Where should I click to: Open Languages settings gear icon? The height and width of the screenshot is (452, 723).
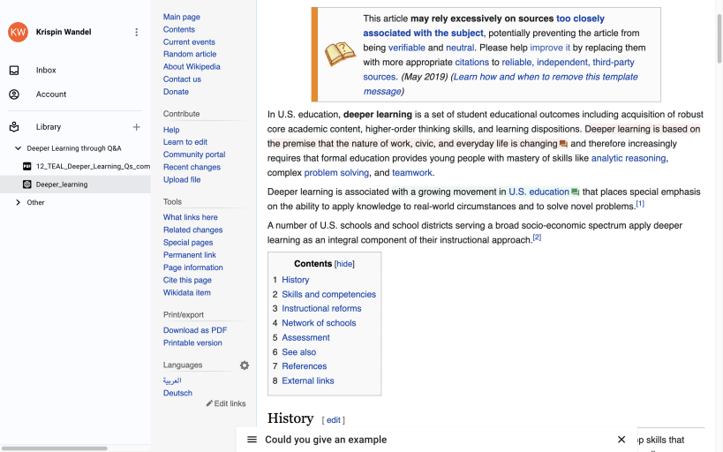(x=245, y=365)
